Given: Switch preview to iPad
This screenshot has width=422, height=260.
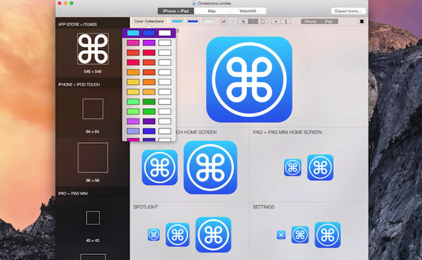Looking at the screenshot, I should (328, 21).
